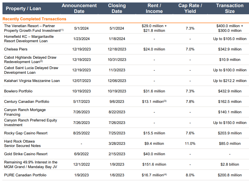Select 'Hard Rock Ottawa Senior Secured Notes' name
Image resolution: width=249 pixels, height=181 pixels.
[x=22, y=143]
